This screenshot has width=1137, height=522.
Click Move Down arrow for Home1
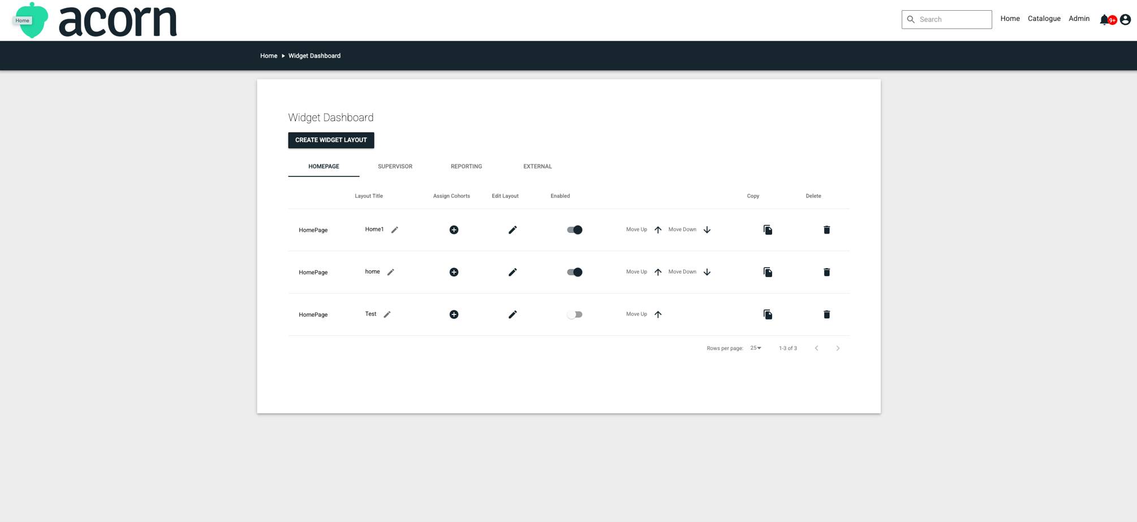click(707, 230)
